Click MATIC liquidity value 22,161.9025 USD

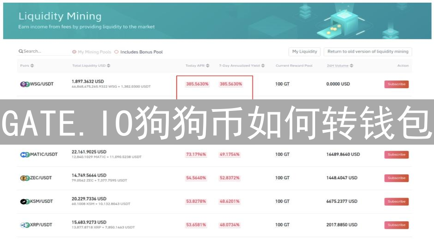(x=89, y=152)
